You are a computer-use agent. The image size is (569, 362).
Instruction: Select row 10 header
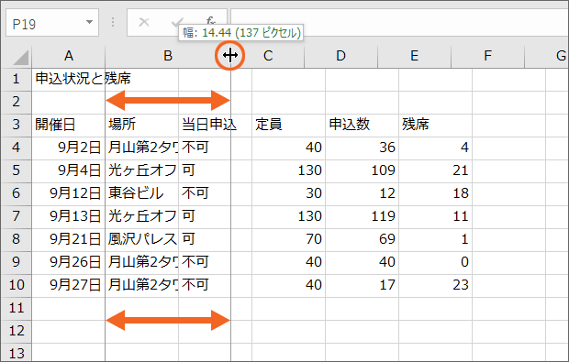coord(16,285)
